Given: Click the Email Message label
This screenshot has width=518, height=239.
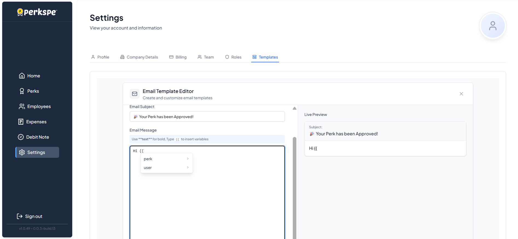Looking at the screenshot, I should coord(143,130).
